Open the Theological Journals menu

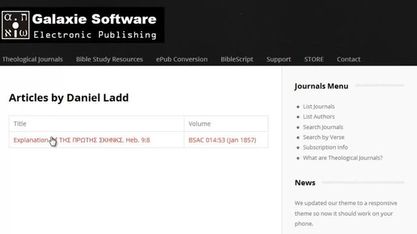(x=33, y=59)
